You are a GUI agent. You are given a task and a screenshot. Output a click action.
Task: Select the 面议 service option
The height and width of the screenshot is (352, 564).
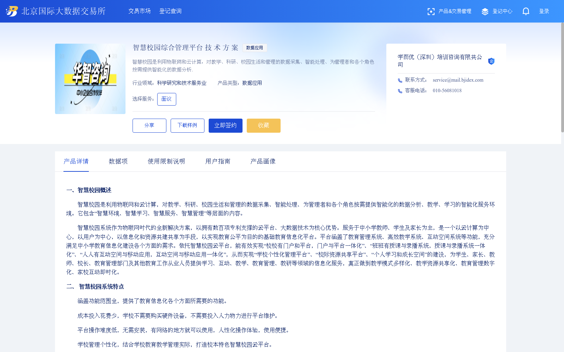coord(166,99)
